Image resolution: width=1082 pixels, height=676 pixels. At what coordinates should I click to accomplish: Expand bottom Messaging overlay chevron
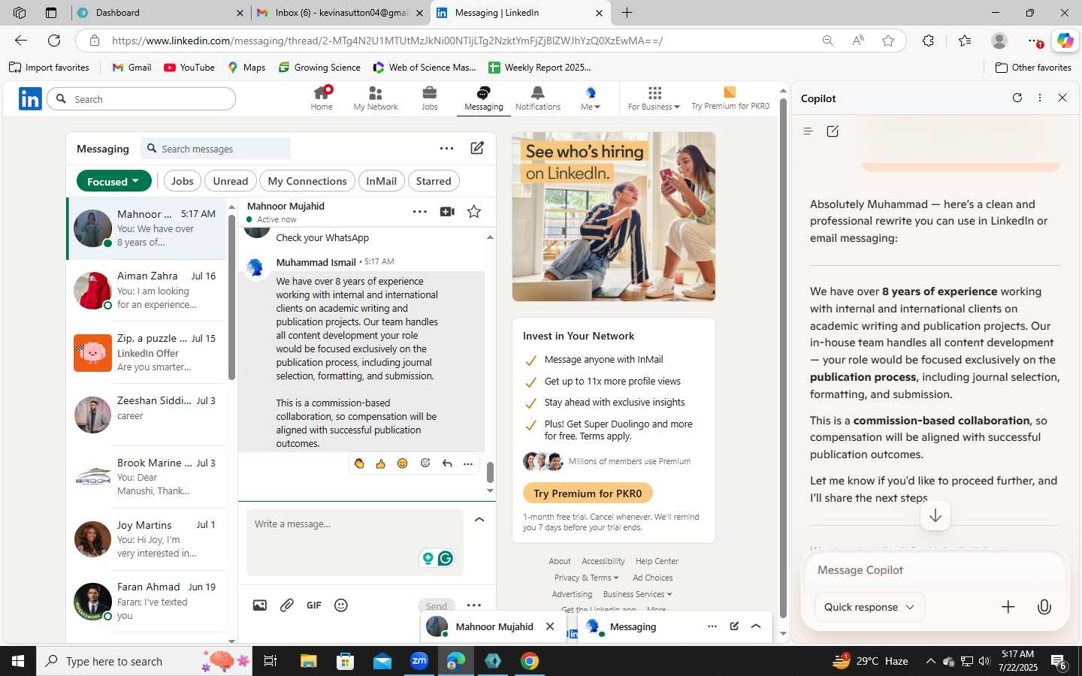[x=756, y=626]
